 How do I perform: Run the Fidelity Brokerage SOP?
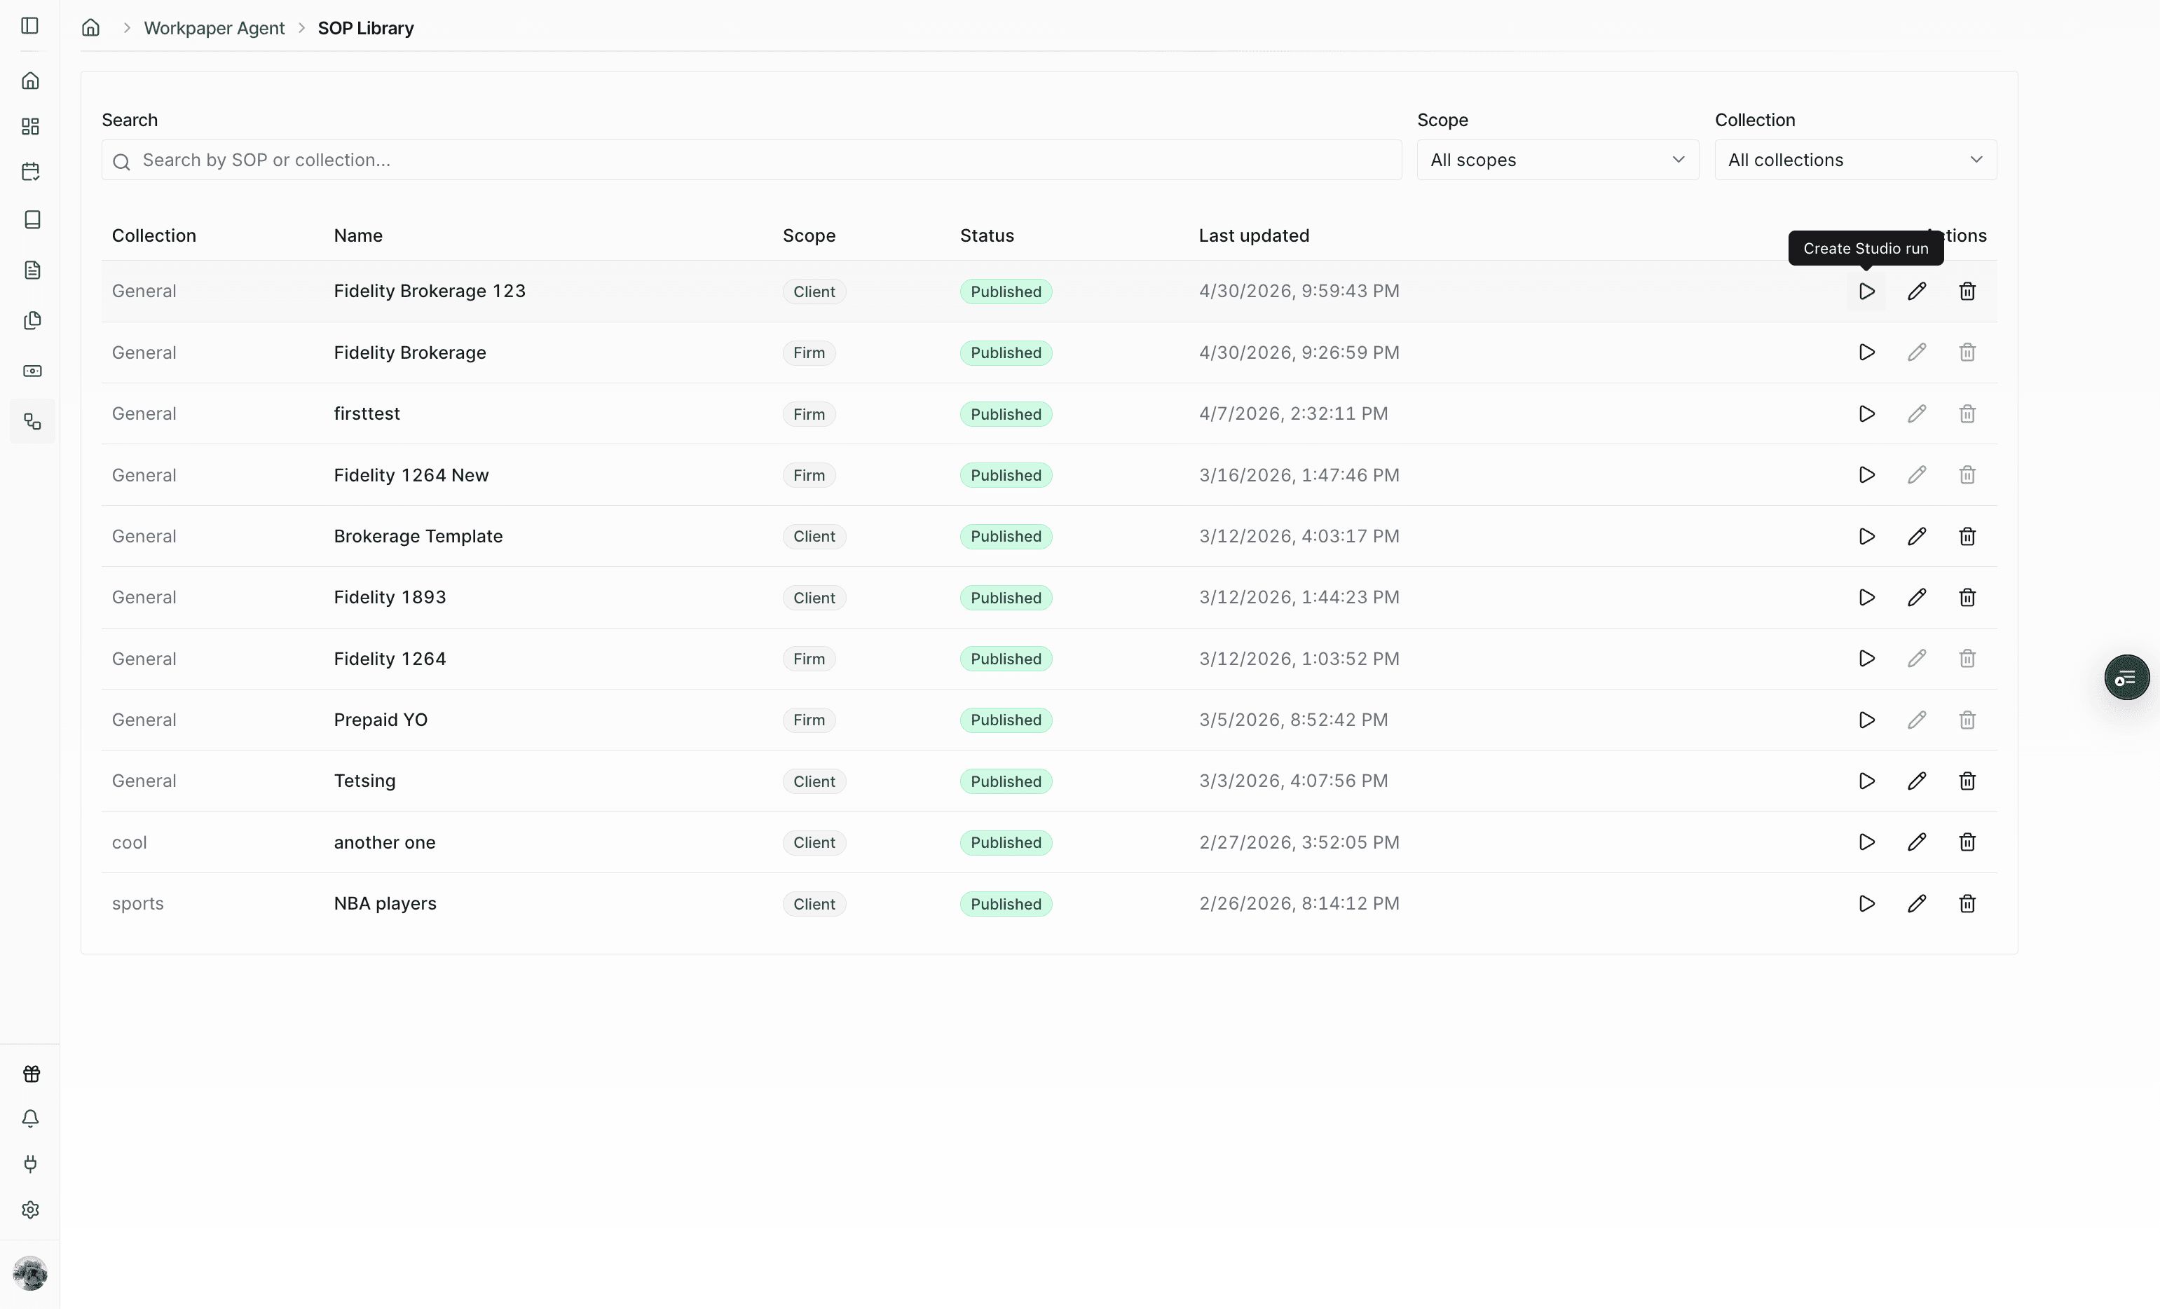point(1866,352)
